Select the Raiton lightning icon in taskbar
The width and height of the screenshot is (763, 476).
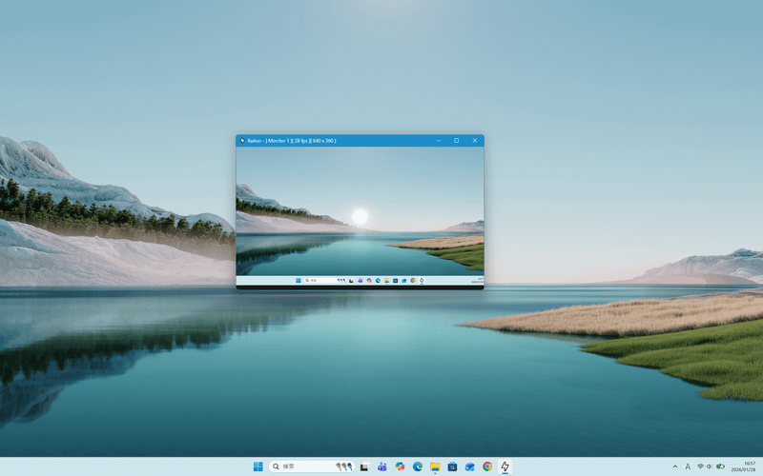pyautogui.click(x=505, y=466)
